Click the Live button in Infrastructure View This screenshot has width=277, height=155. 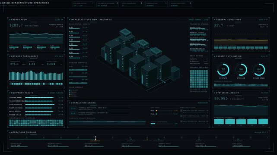(206, 20)
